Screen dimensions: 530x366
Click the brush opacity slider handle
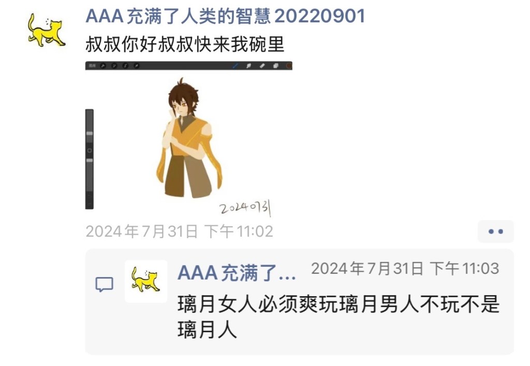[89, 160]
